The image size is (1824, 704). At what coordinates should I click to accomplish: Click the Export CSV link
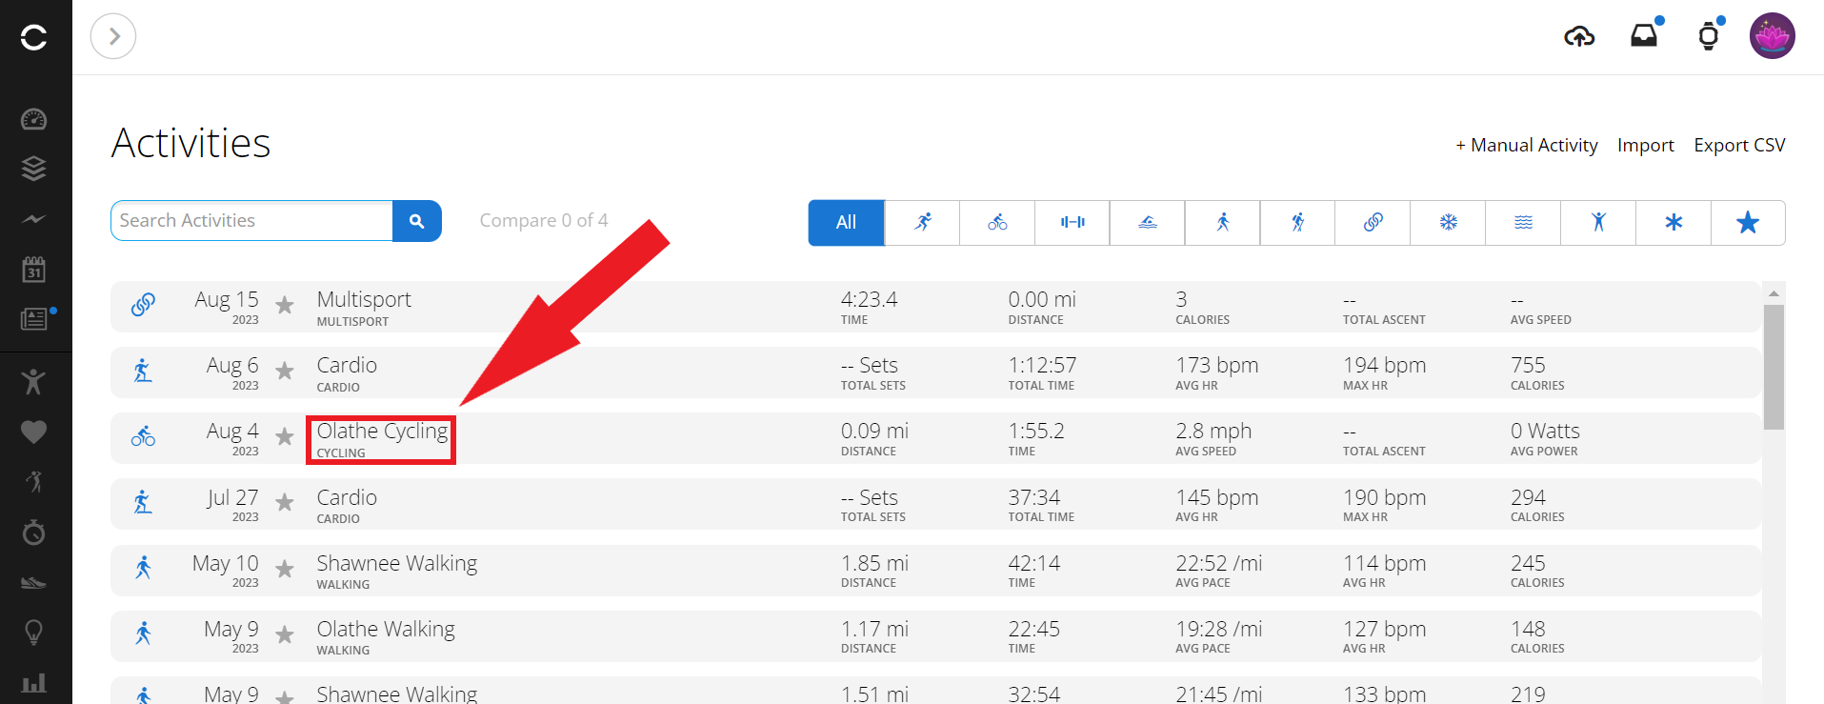[x=1738, y=145]
